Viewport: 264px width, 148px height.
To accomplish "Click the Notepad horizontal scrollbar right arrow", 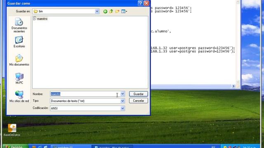I will (x=233, y=86).
